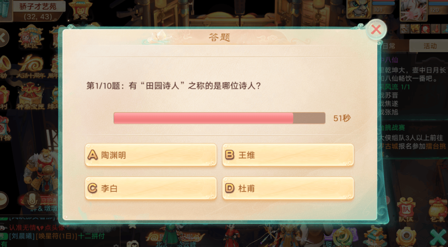Close the 答题 quiz dialog
Screen dimensions: 448x247
[376, 30]
